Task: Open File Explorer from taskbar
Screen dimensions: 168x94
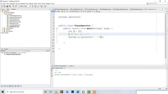Action: pyautogui.click(x=56, y=92)
